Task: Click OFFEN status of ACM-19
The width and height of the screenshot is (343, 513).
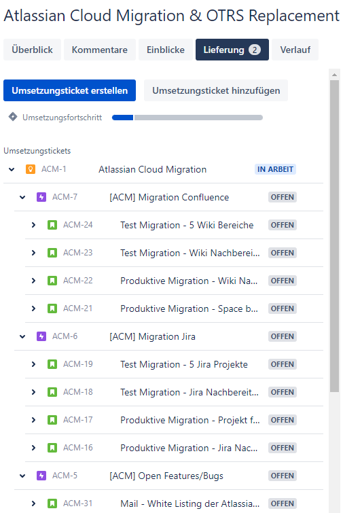Action: tap(283, 364)
